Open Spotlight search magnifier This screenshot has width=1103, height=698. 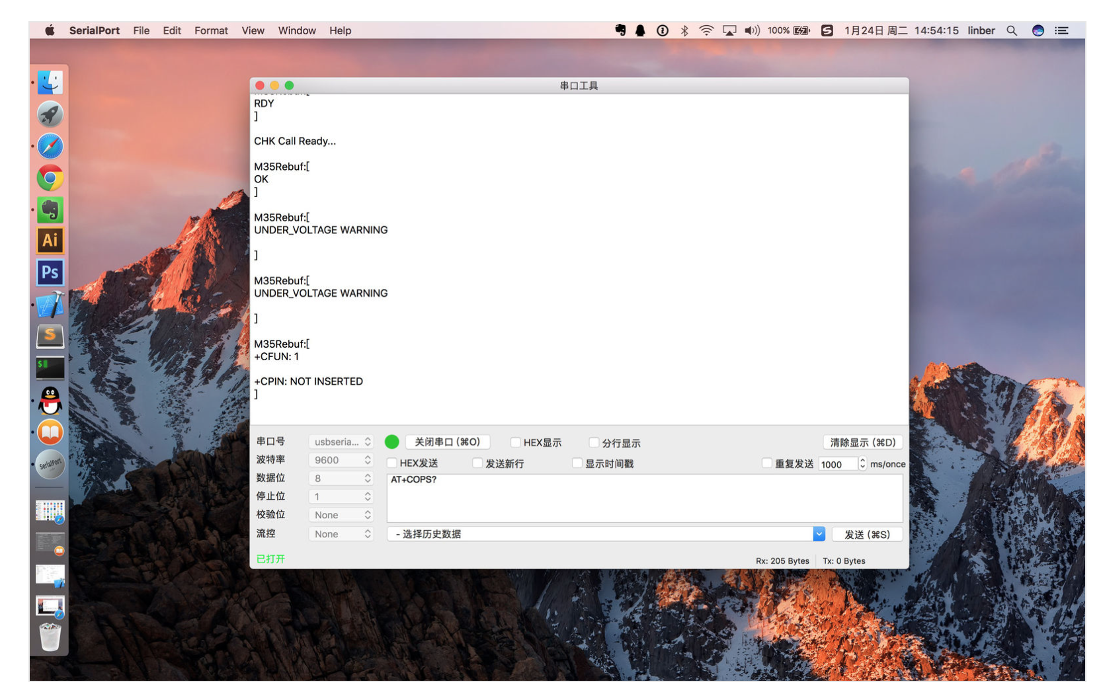pos(1012,30)
